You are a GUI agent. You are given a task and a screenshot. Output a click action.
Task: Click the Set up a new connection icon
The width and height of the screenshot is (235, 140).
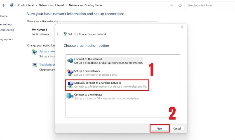[x=34, y=52]
